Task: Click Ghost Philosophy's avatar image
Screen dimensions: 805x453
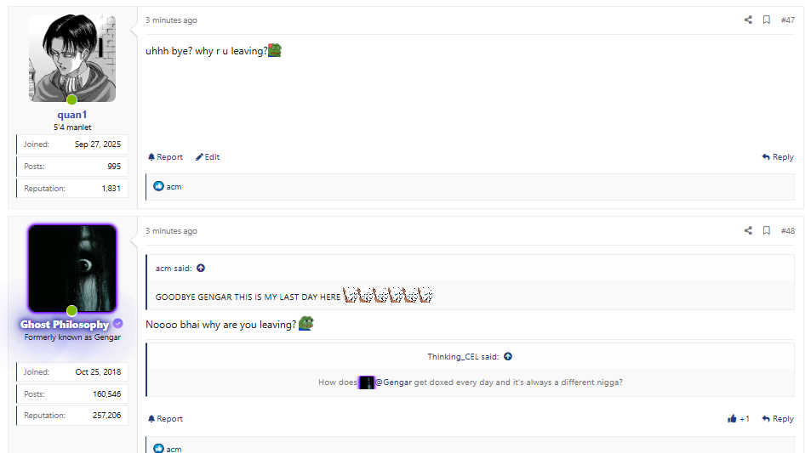Action: tap(72, 269)
